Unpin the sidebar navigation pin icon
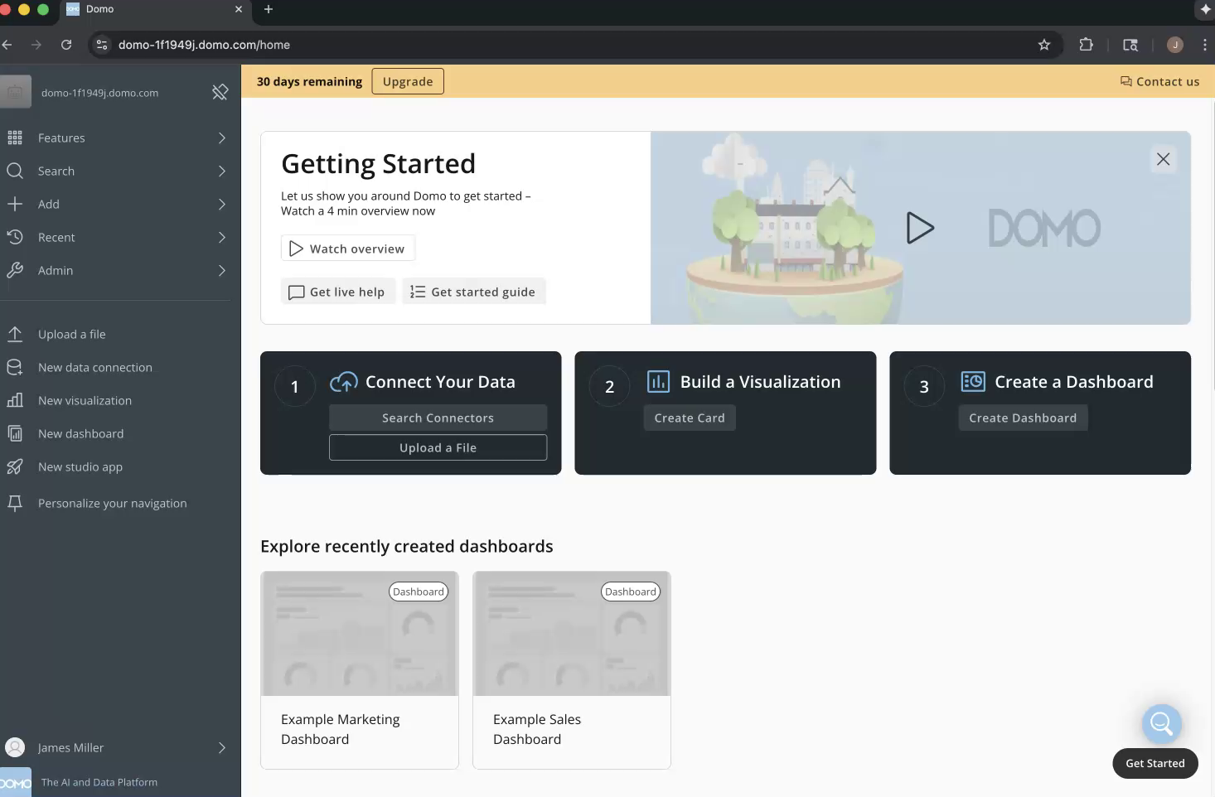This screenshot has width=1215, height=797. [x=220, y=92]
